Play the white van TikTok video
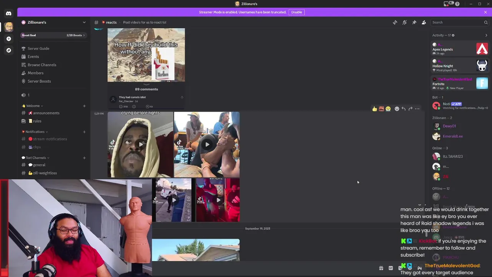This screenshot has height=277, width=492. coord(173,200)
